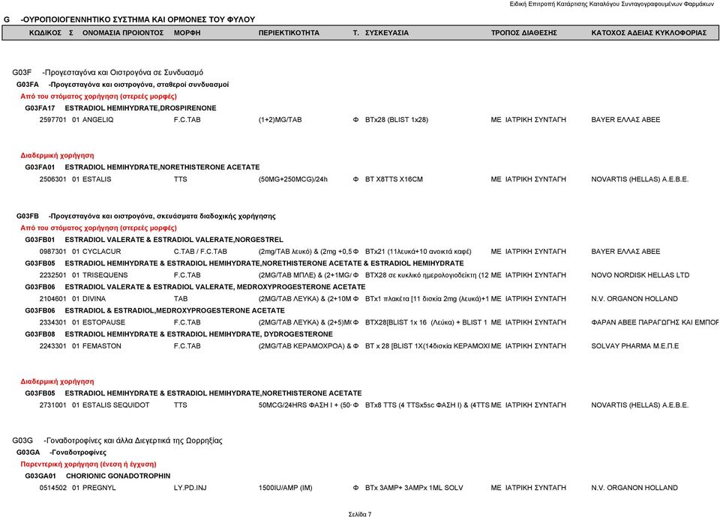The width and height of the screenshot is (720, 517).
Task: Click the BTx 3AMP+ 3AMPx 1ML SOLV packaging
Action: [x=414, y=488]
